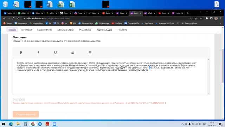Click inside the description text area
This screenshot has width=225, height=127.
pos(110,76)
